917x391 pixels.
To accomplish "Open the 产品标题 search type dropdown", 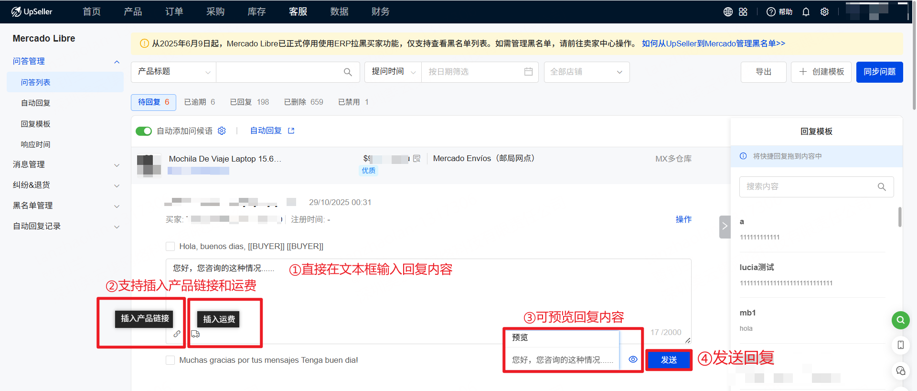I will (173, 72).
